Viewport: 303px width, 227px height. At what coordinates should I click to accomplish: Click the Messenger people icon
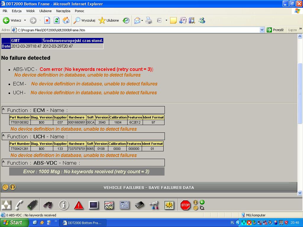coord(202,20)
